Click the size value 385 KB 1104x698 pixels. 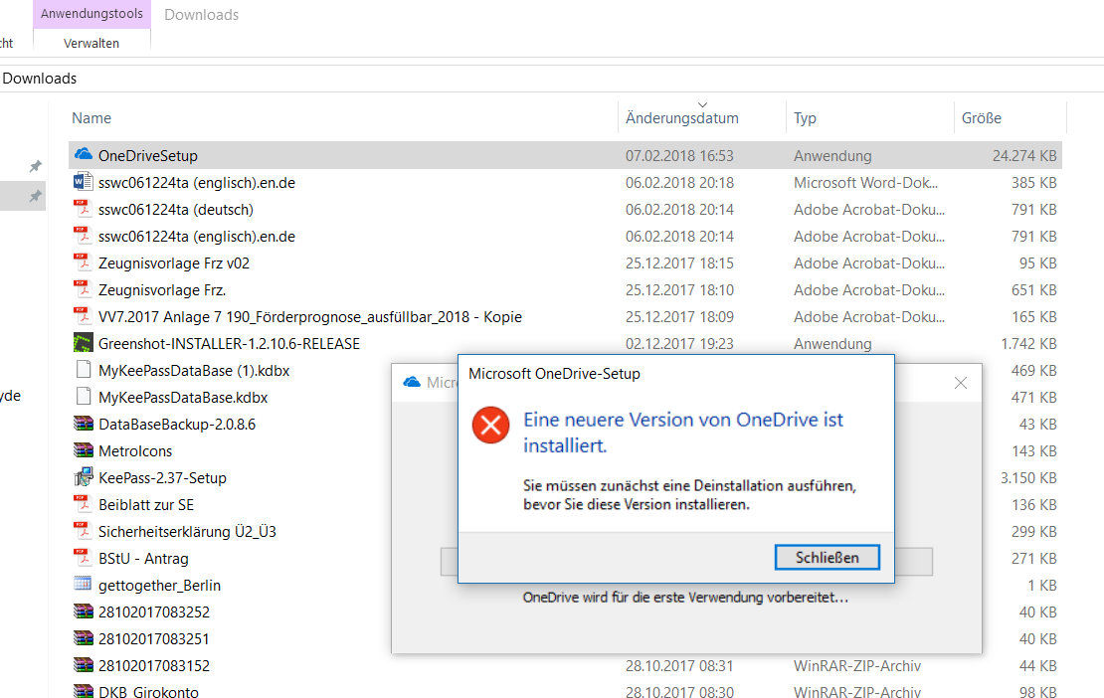1034,183
